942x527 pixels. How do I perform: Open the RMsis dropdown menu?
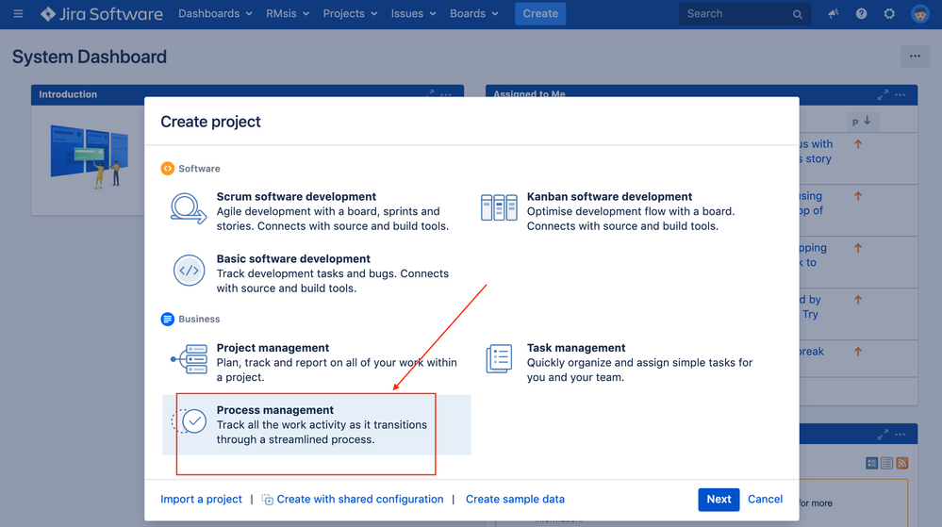(x=288, y=13)
